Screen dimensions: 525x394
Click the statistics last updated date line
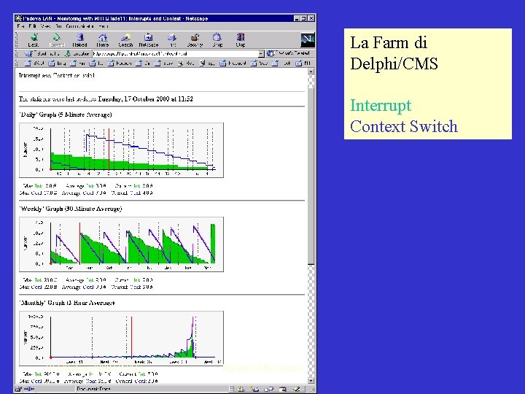point(106,98)
